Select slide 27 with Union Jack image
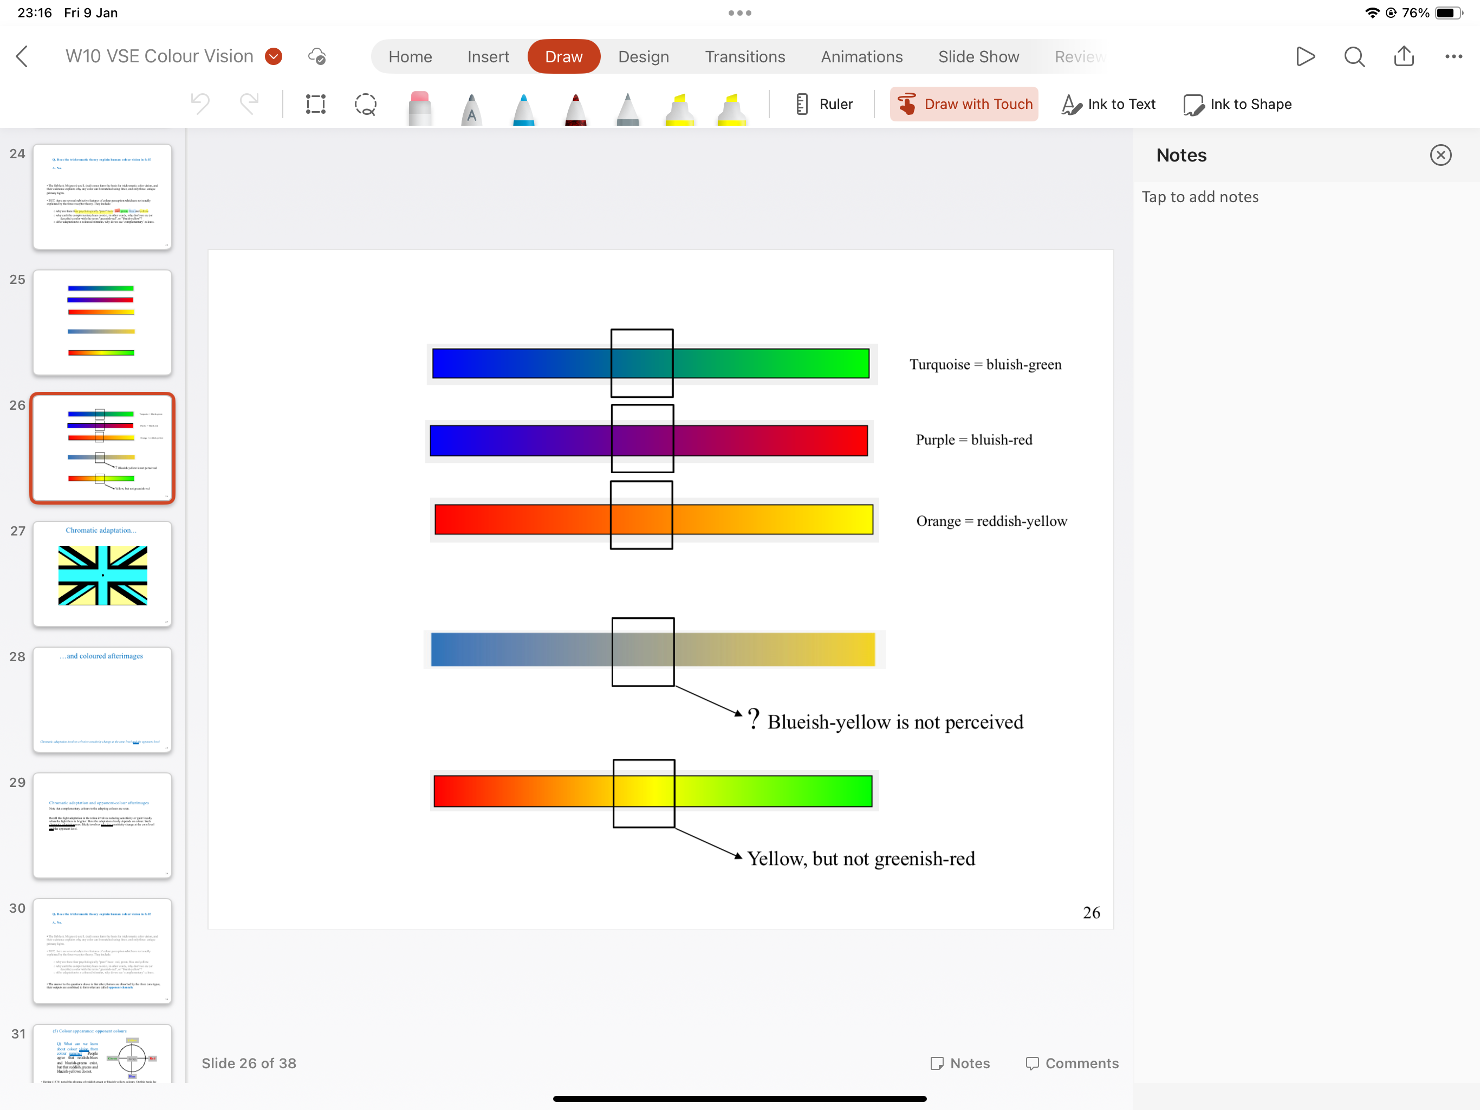This screenshot has height=1110, width=1480. (x=102, y=575)
